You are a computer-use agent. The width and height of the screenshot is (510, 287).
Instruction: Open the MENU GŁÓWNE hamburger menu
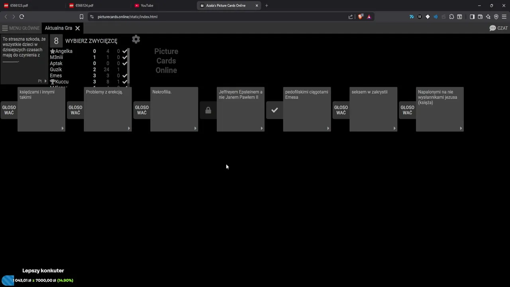pos(21,28)
